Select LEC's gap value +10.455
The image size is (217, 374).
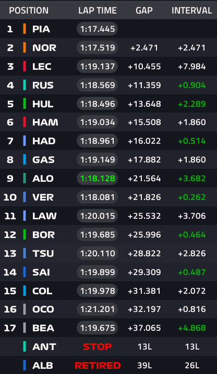(x=144, y=67)
